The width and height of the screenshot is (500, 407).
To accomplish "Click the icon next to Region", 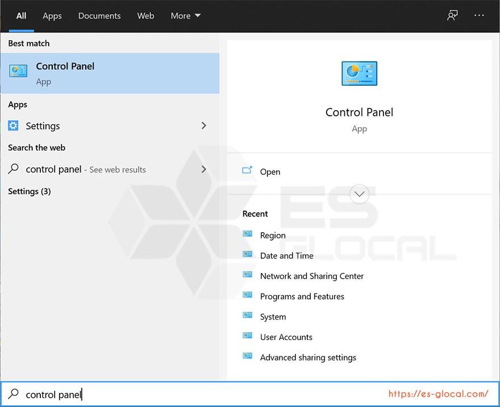I will tap(248, 234).
